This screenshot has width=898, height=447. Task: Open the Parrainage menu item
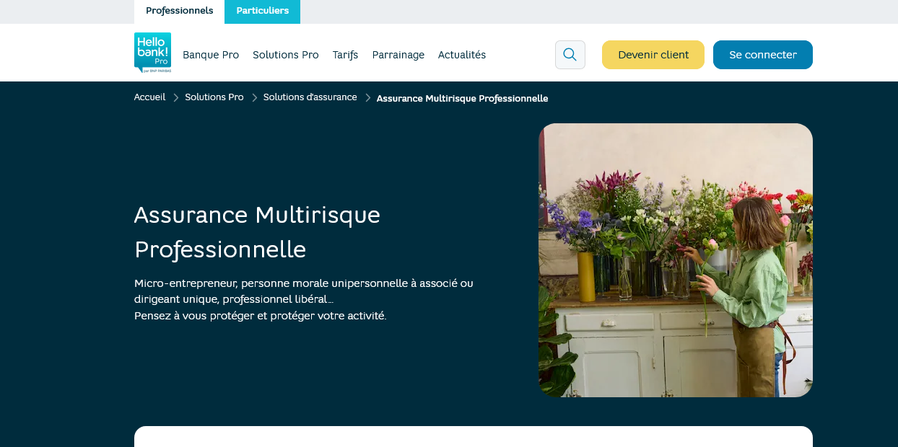coord(398,55)
